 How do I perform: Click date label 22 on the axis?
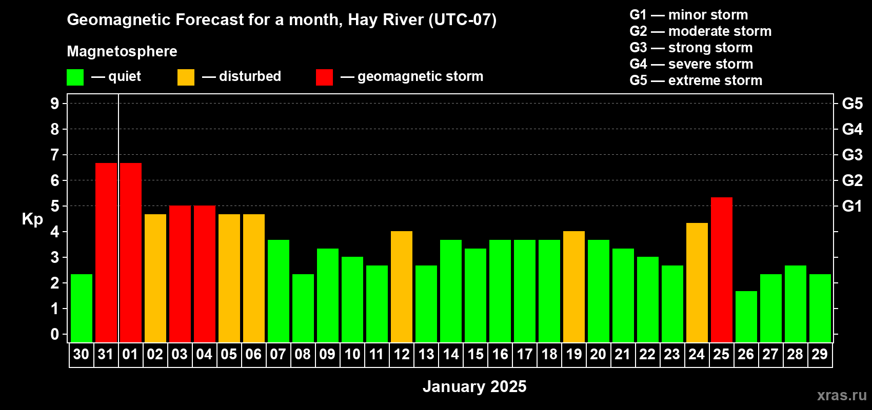click(647, 354)
